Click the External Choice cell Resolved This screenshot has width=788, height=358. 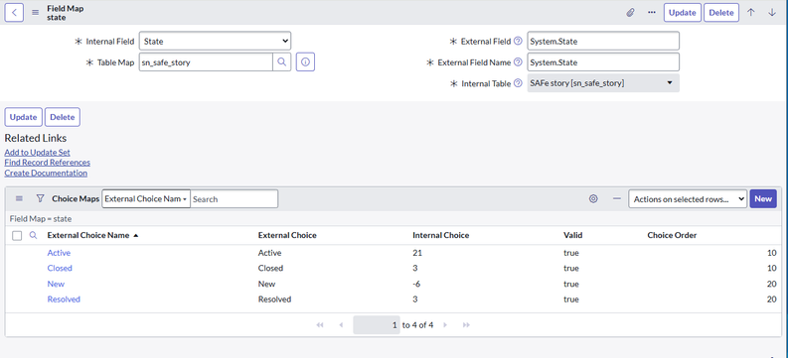274,299
